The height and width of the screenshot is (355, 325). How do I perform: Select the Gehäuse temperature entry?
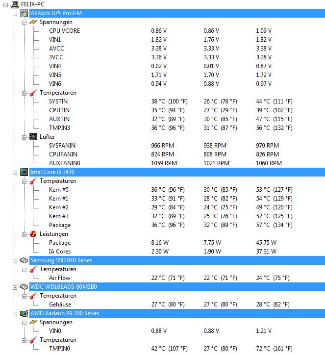[x=60, y=304]
